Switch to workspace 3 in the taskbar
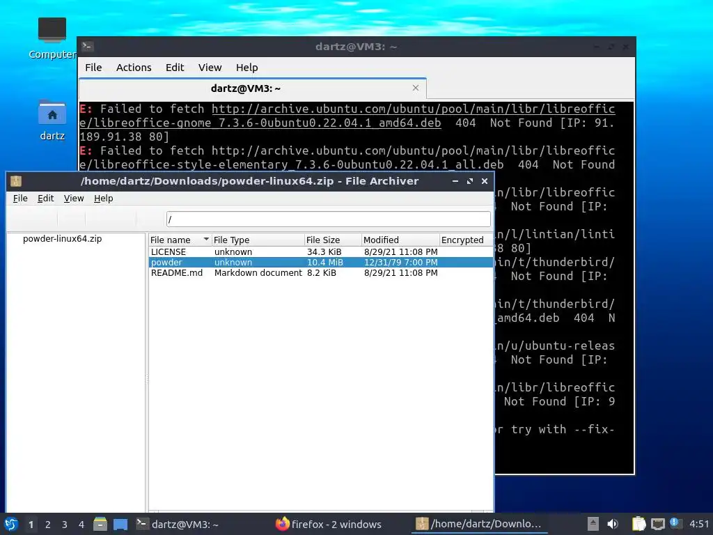This screenshot has width=713, height=535. pos(65,525)
